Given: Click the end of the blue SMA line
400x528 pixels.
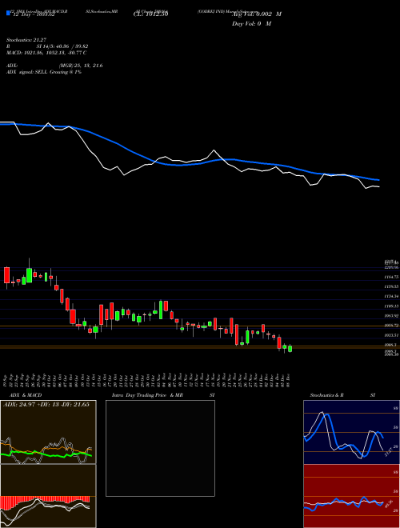Looking at the screenshot, I should (378, 180).
